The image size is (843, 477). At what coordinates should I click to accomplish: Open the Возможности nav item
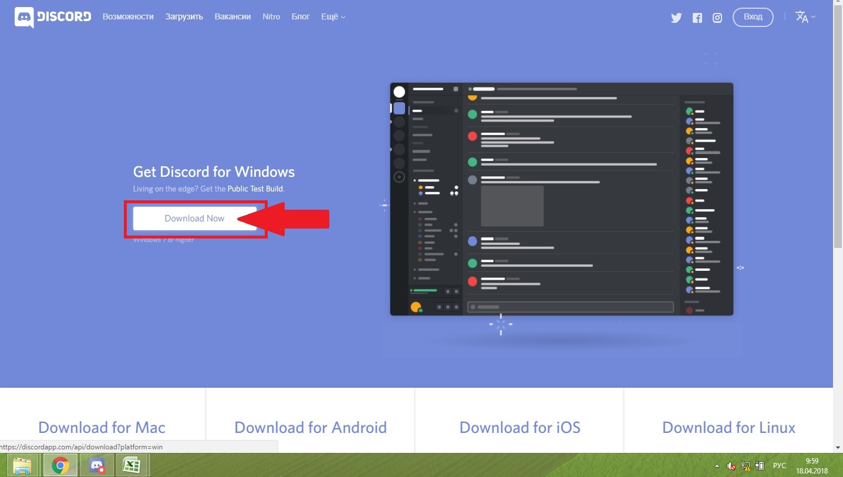coord(128,16)
